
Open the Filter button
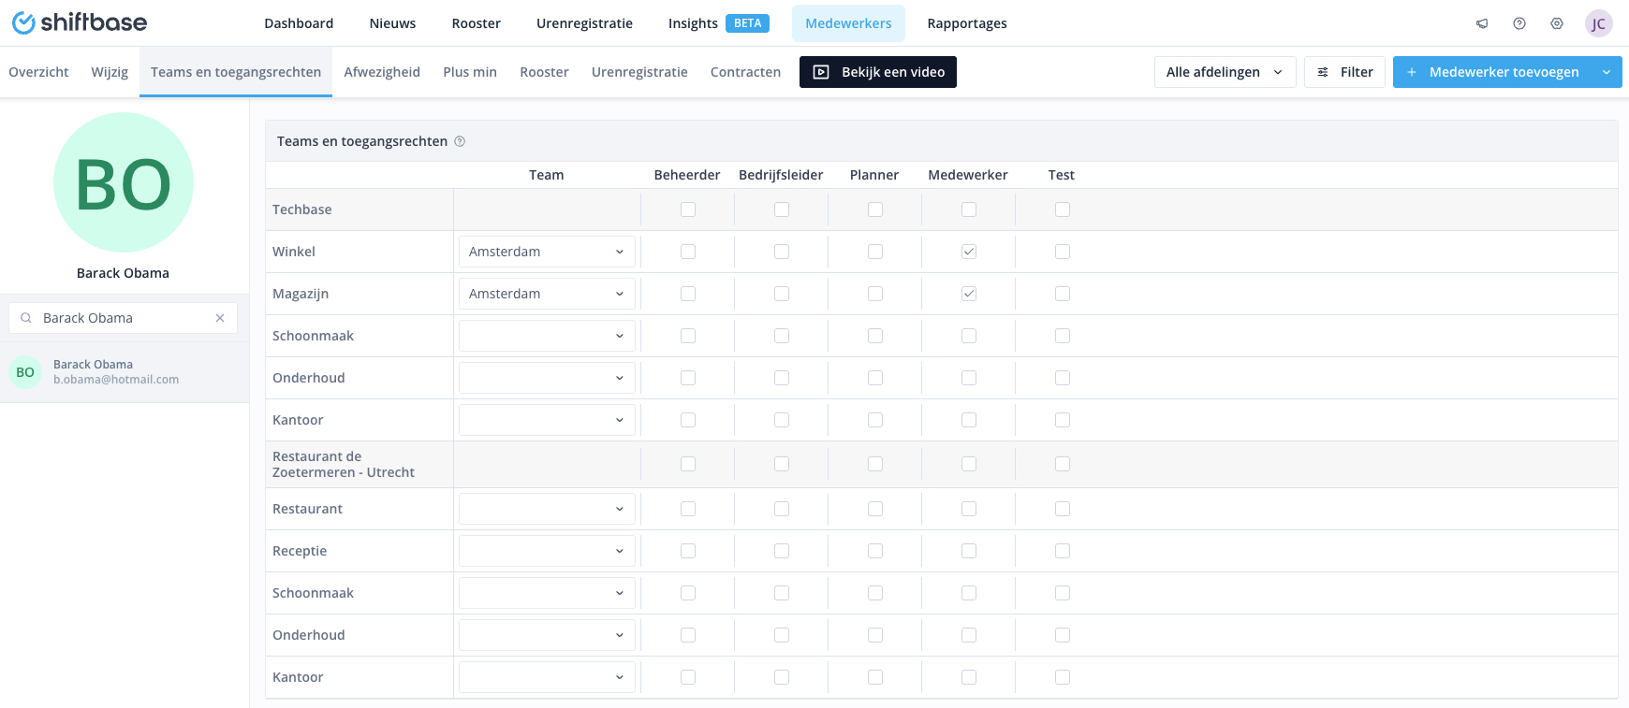click(1344, 72)
